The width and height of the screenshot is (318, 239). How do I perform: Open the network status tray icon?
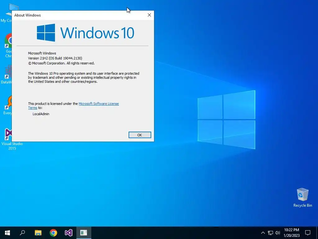270,233
